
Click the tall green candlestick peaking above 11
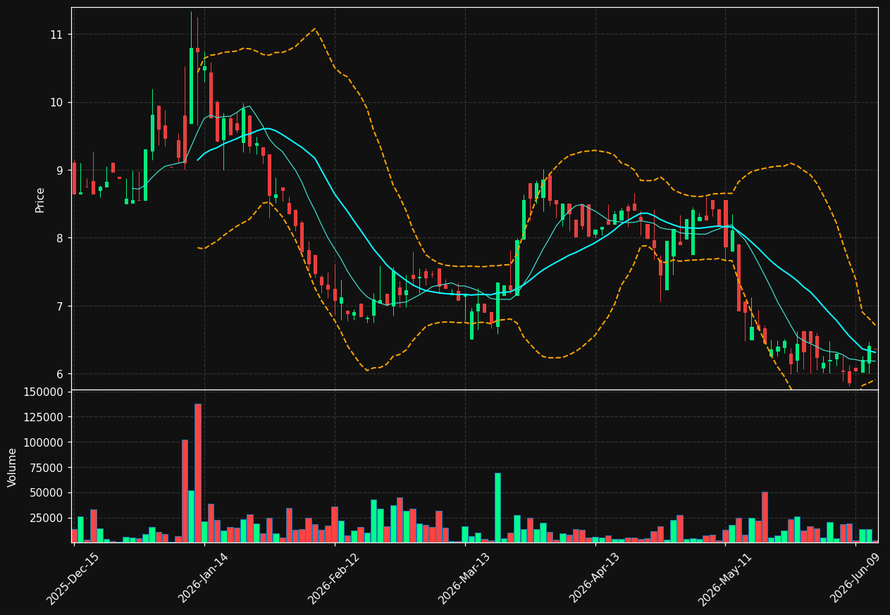click(191, 86)
